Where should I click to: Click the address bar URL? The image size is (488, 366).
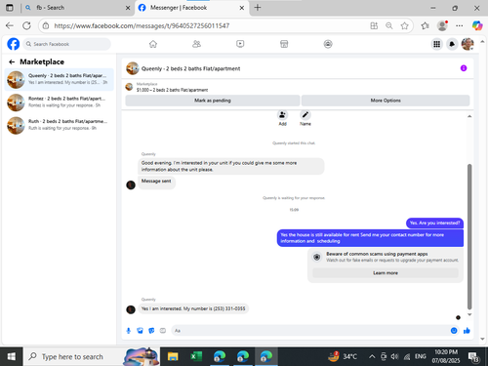[x=142, y=25]
